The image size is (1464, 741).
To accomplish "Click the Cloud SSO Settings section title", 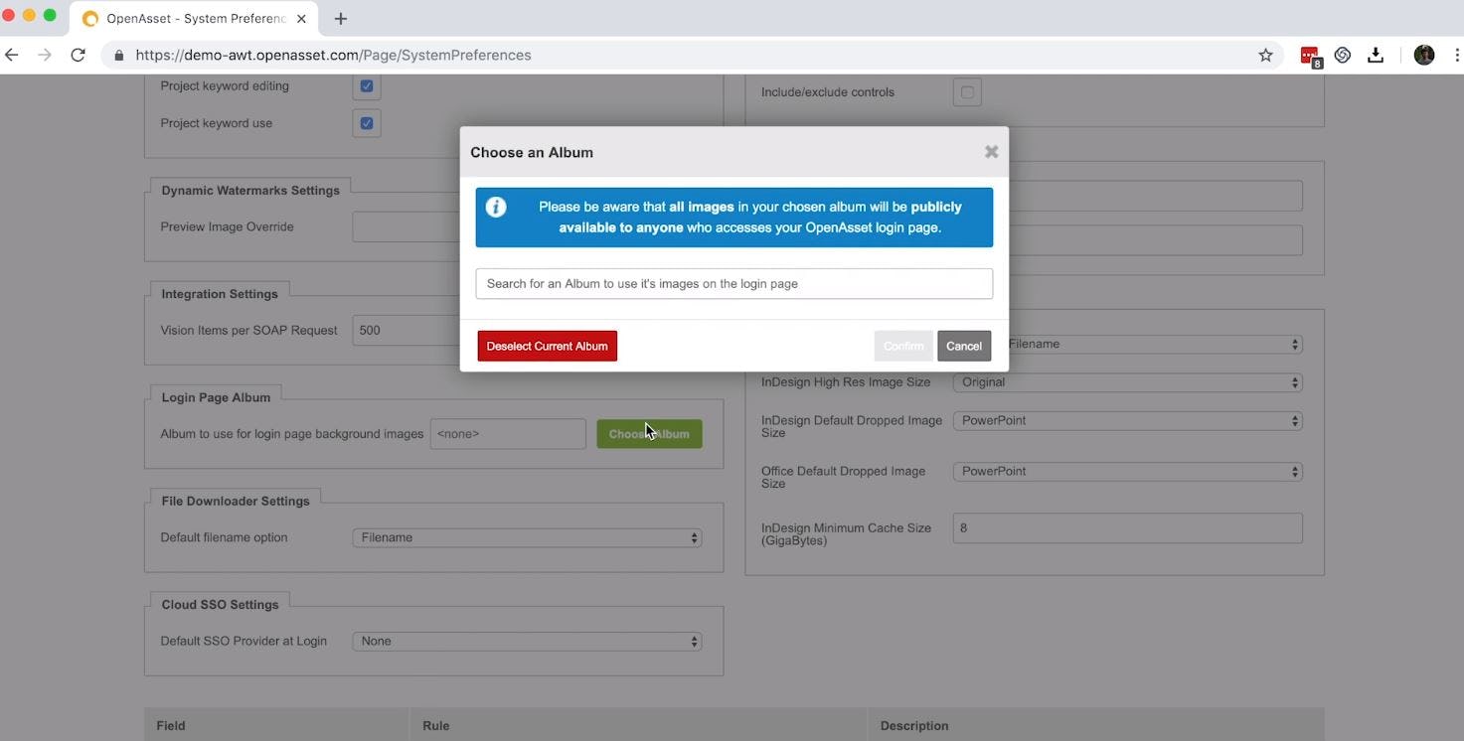I will (x=220, y=604).
